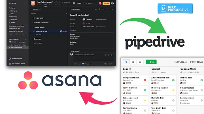Viewport: 204px width, 114px height.
Task: Like the task with the thumbs-up icon
Action: point(96,9)
